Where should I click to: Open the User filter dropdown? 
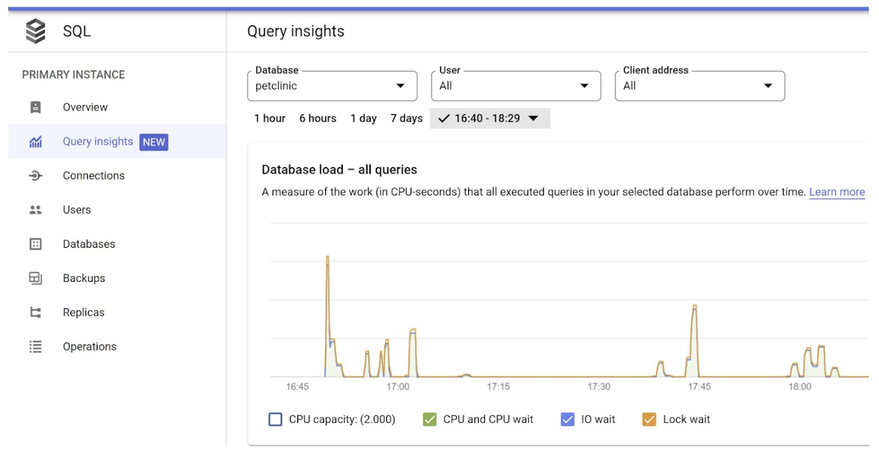click(x=516, y=86)
